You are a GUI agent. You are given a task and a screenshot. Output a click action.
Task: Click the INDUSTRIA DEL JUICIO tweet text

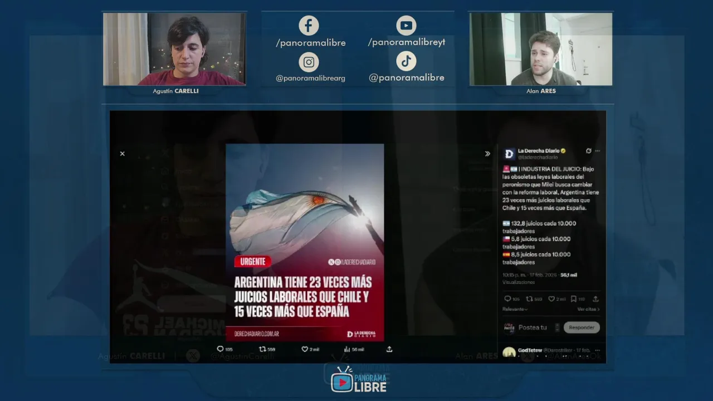(551, 188)
